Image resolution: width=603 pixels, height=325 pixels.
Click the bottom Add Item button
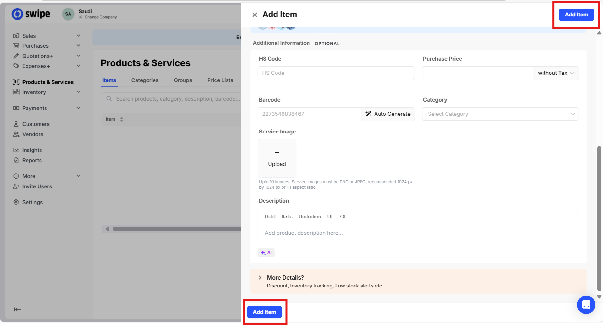tap(264, 312)
